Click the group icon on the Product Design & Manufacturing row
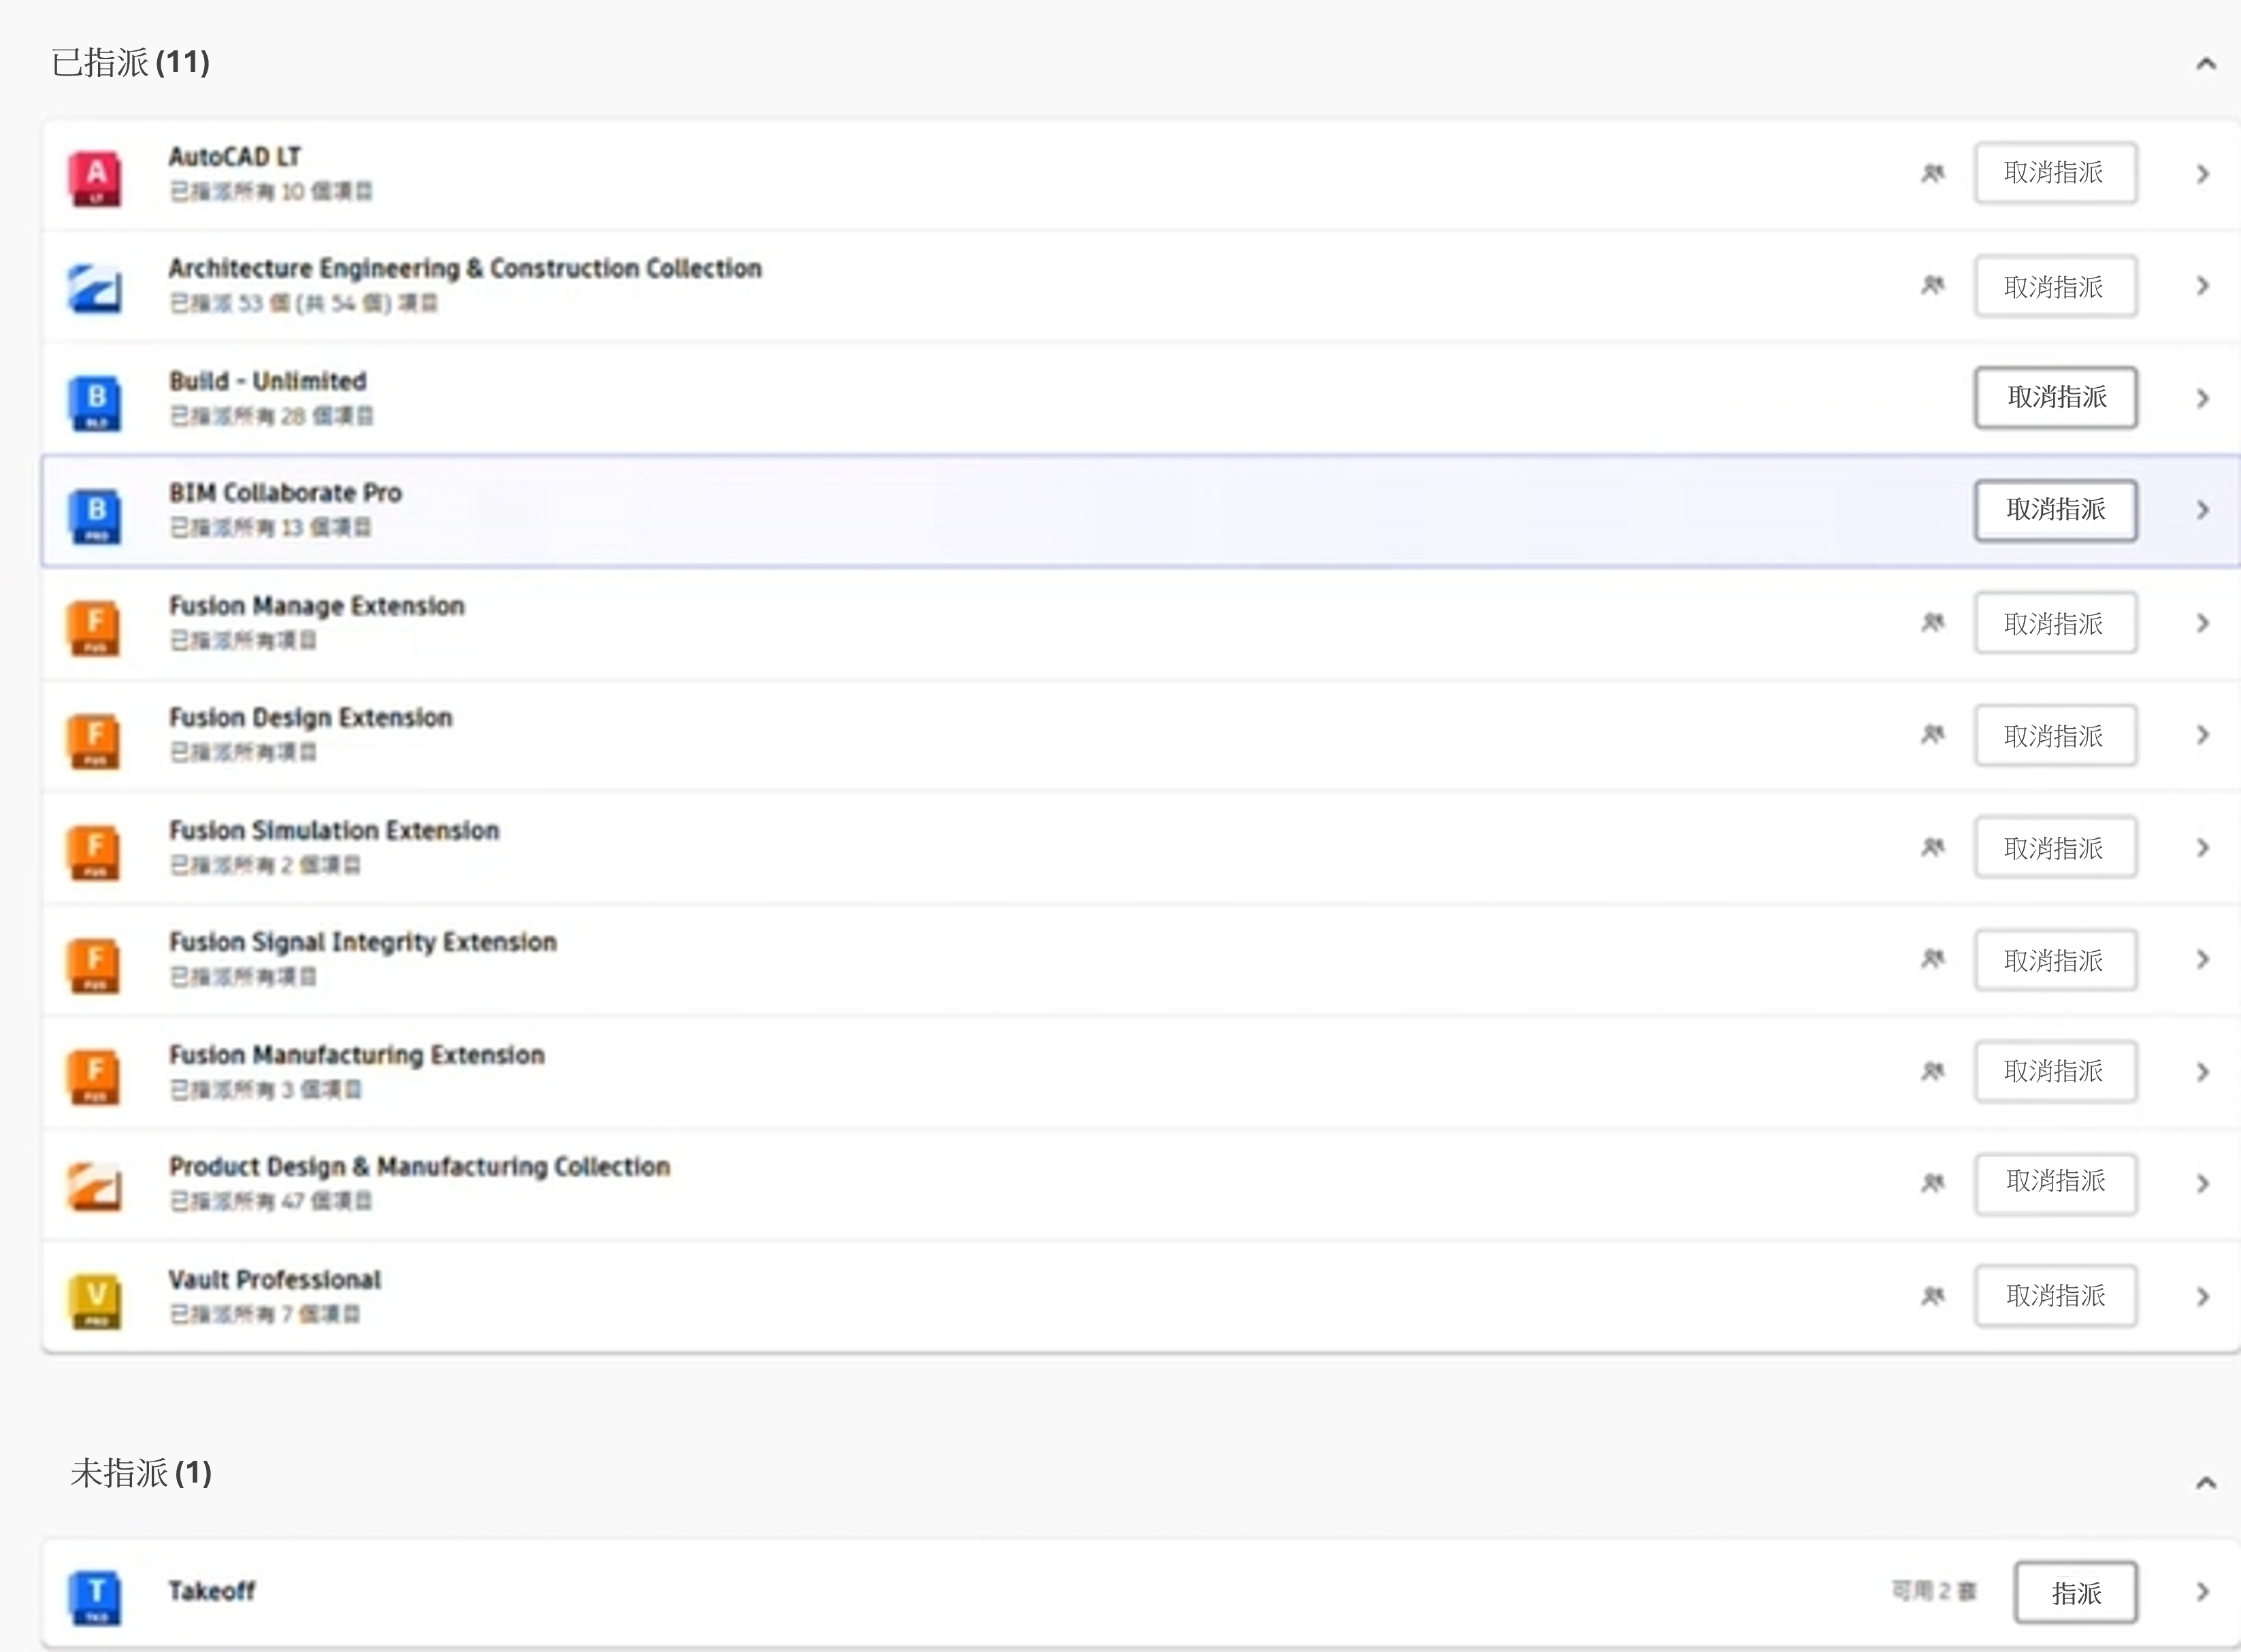This screenshot has height=1652, width=2241. click(x=1933, y=1184)
